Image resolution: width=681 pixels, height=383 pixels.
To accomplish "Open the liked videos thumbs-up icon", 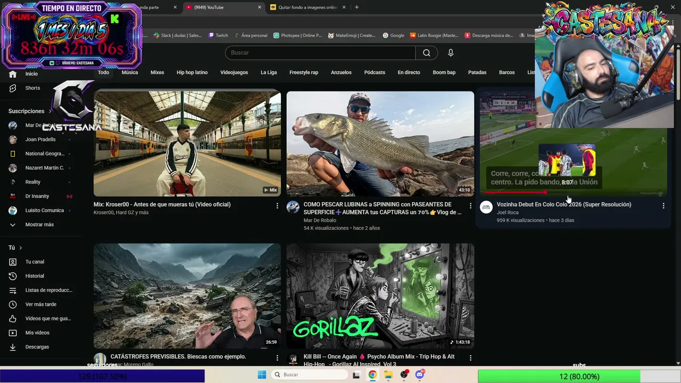I will tap(13, 319).
